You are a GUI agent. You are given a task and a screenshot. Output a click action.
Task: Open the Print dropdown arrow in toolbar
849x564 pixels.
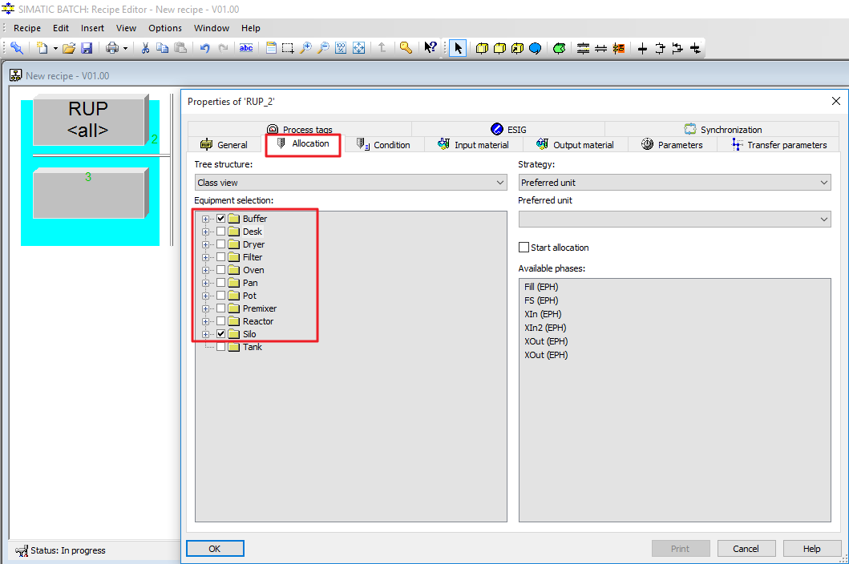pyautogui.click(x=125, y=49)
